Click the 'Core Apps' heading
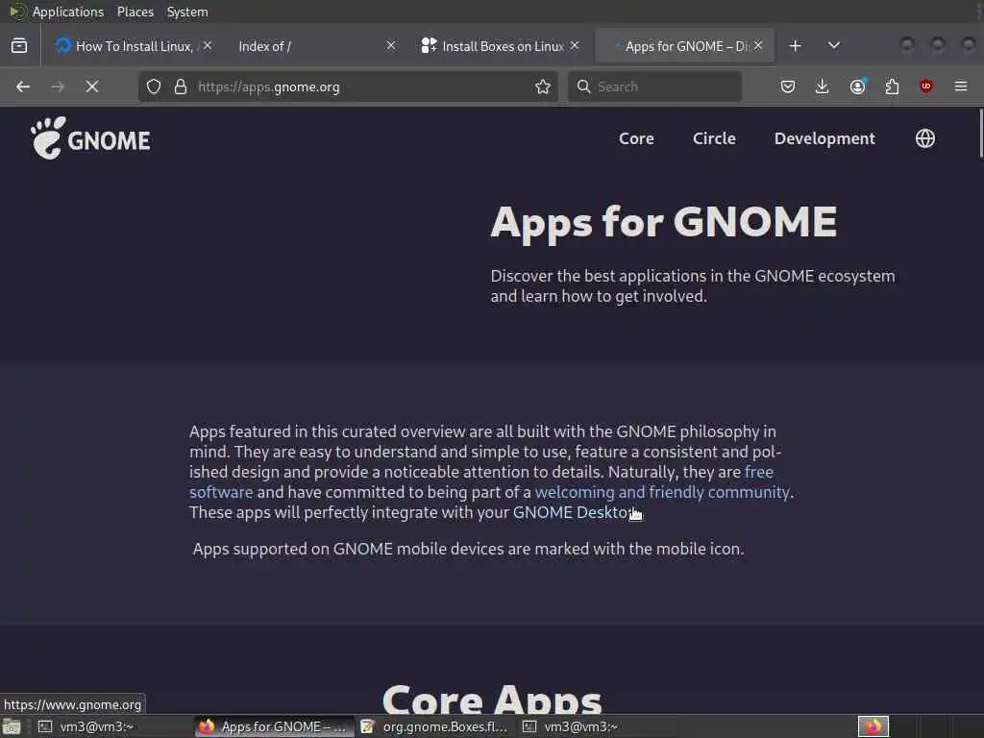This screenshot has width=984, height=738. [492, 699]
